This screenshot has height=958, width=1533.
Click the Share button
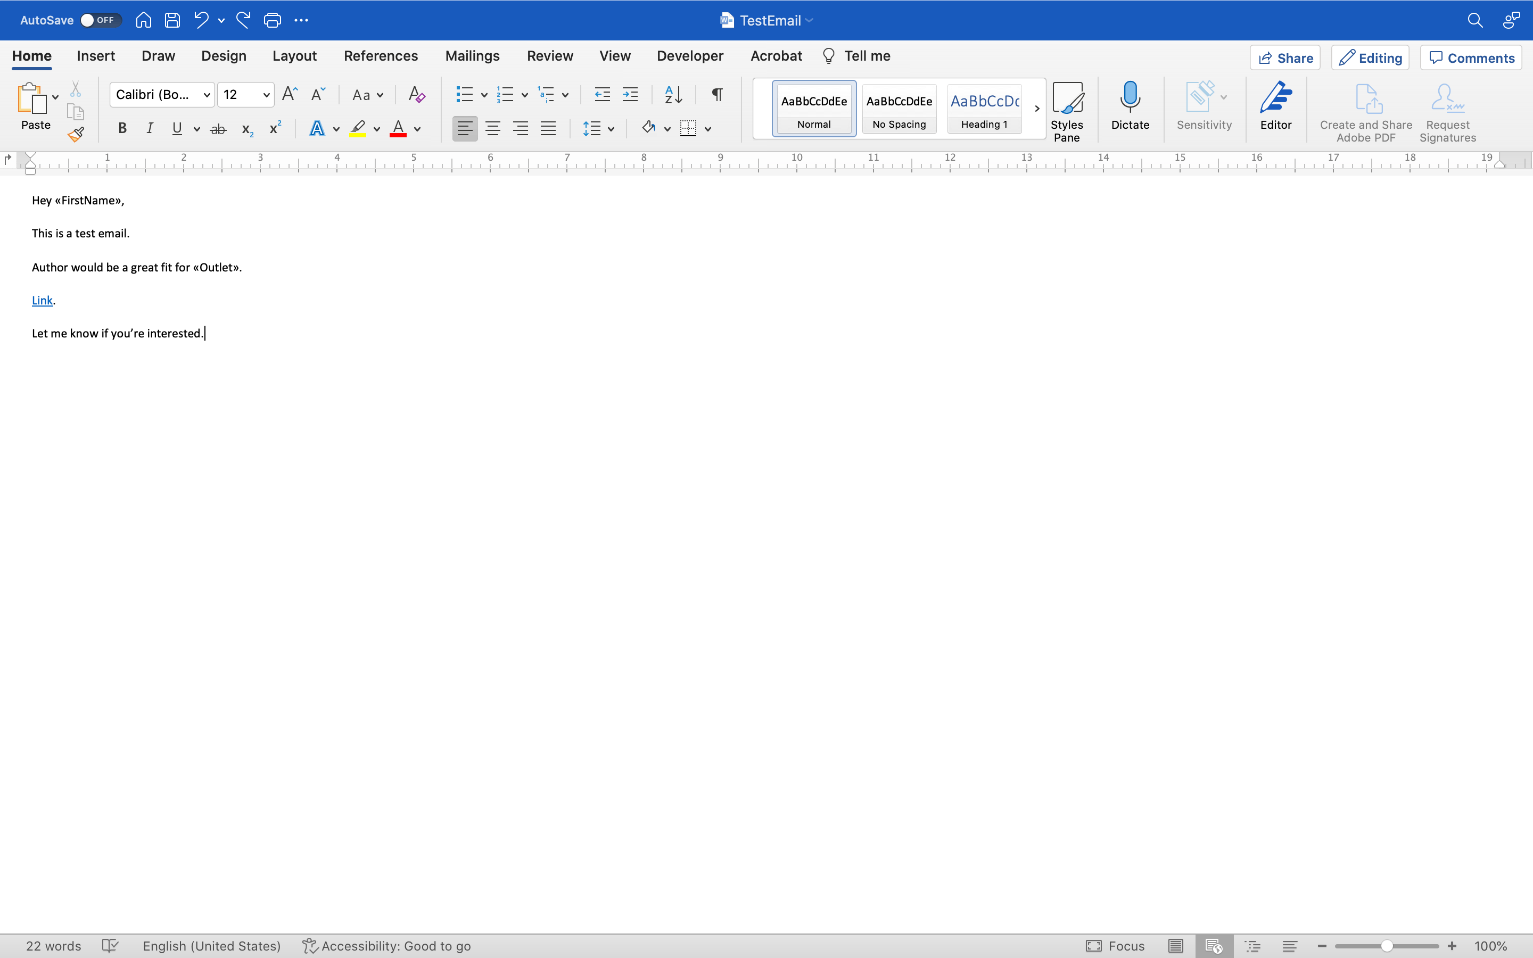point(1285,57)
